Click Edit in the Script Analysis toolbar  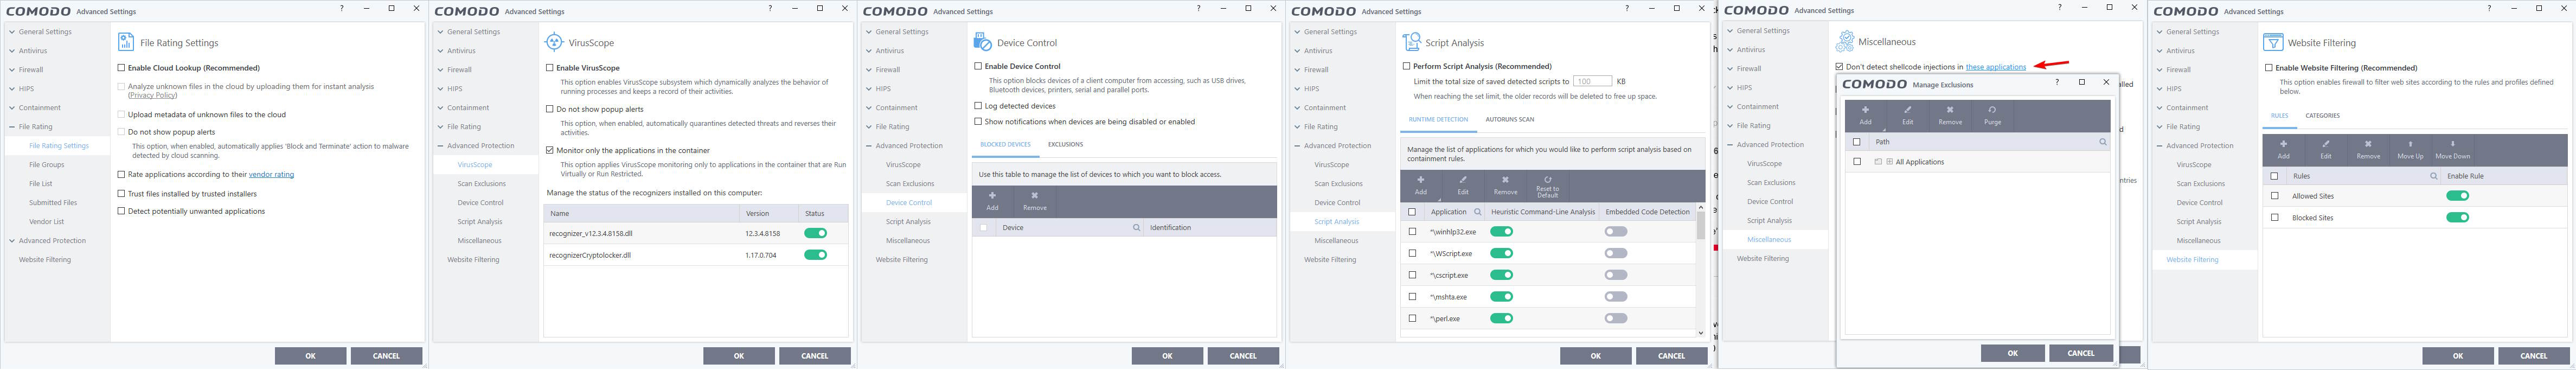[1463, 185]
